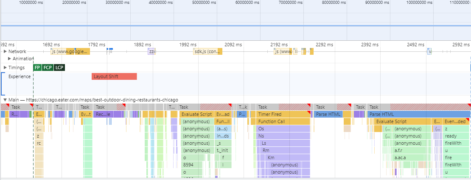Image resolution: width=471 pixels, height=180 pixels.
Task: Select the sdk.js network request
Action: click(208, 51)
